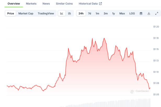Select the 24h time range
The width and height of the screenshot is (161, 107).
pyautogui.click(x=81, y=13)
